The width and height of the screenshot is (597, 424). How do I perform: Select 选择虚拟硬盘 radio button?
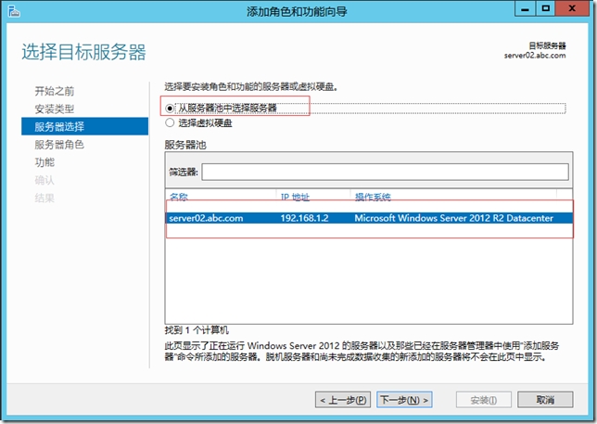[170, 122]
